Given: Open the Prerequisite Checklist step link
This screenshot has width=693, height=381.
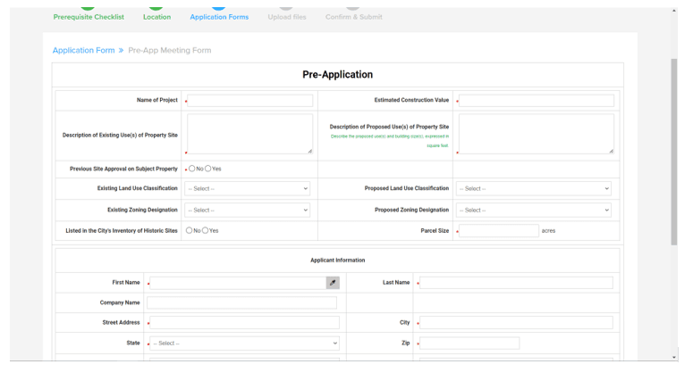Looking at the screenshot, I should point(89,17).
